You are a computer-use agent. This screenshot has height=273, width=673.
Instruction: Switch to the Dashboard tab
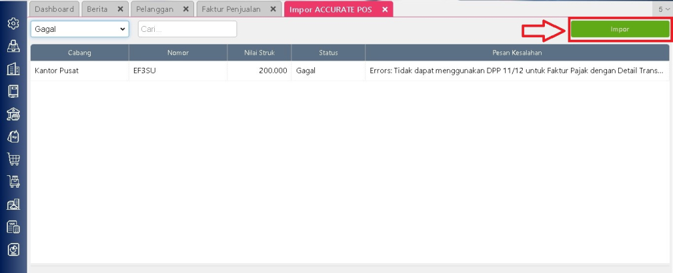54,9
